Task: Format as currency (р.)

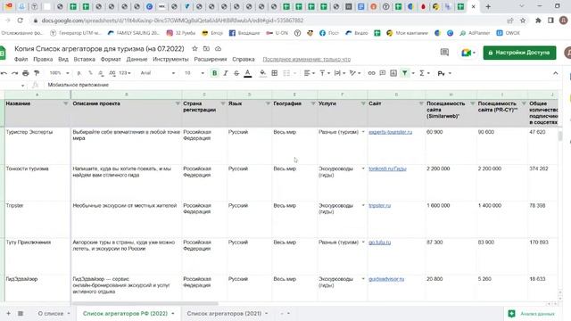Action: (79, 73)
